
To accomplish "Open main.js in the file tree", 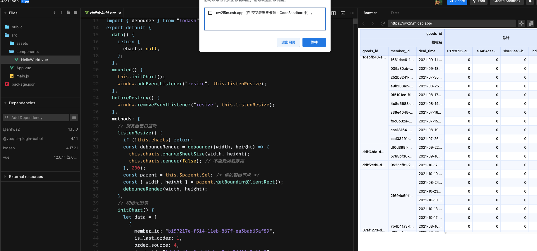I will tap(40, 76).
